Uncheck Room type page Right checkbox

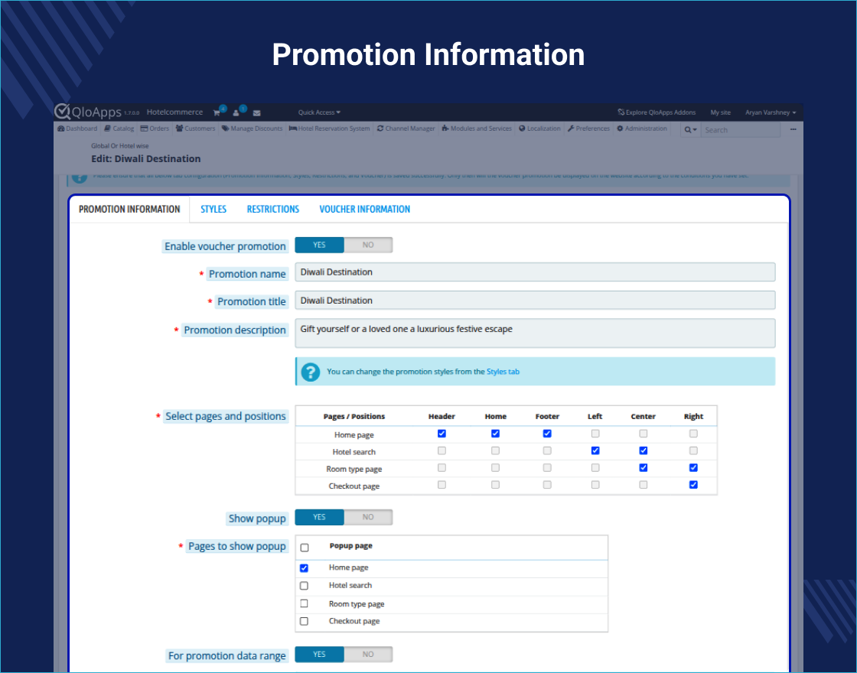[693, 467]
